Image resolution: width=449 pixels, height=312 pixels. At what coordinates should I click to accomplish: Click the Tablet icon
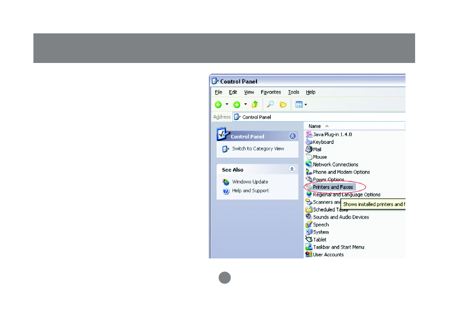pyautogui.click(x=309, y=239)
